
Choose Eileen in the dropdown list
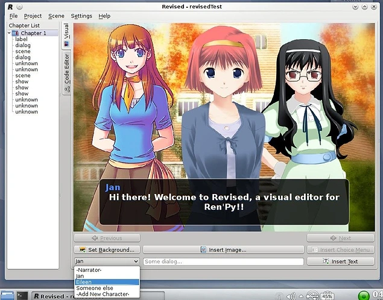coord(107,282)
